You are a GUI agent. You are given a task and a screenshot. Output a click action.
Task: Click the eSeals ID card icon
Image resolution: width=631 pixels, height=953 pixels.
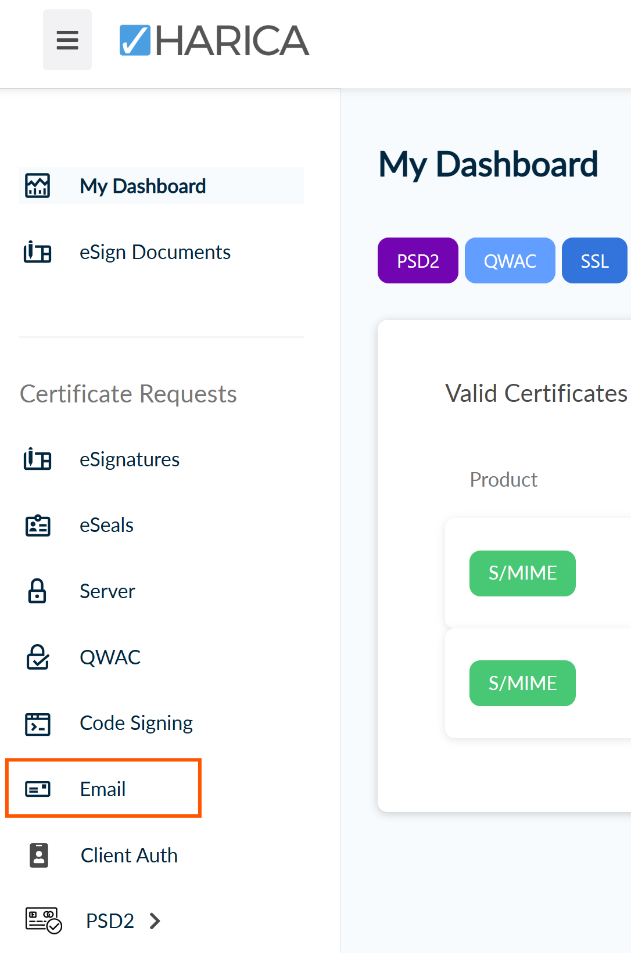point(38,526)
